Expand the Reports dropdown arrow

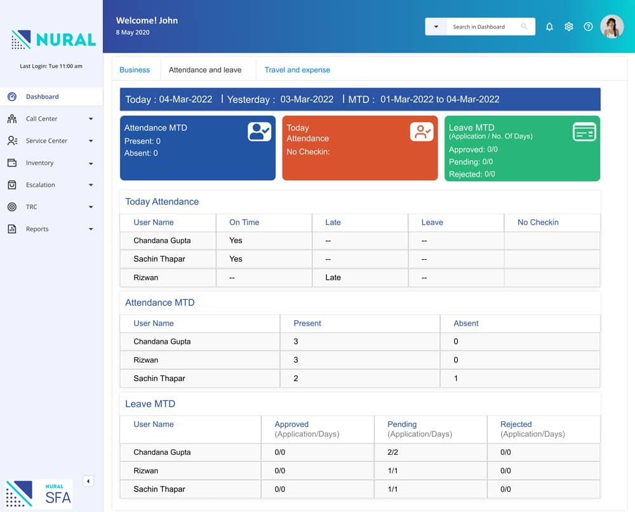tap(90, 229)
